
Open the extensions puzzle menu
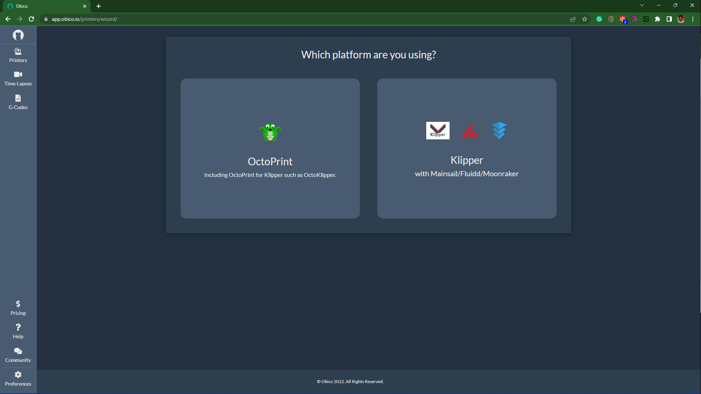[x=658, y=19]
